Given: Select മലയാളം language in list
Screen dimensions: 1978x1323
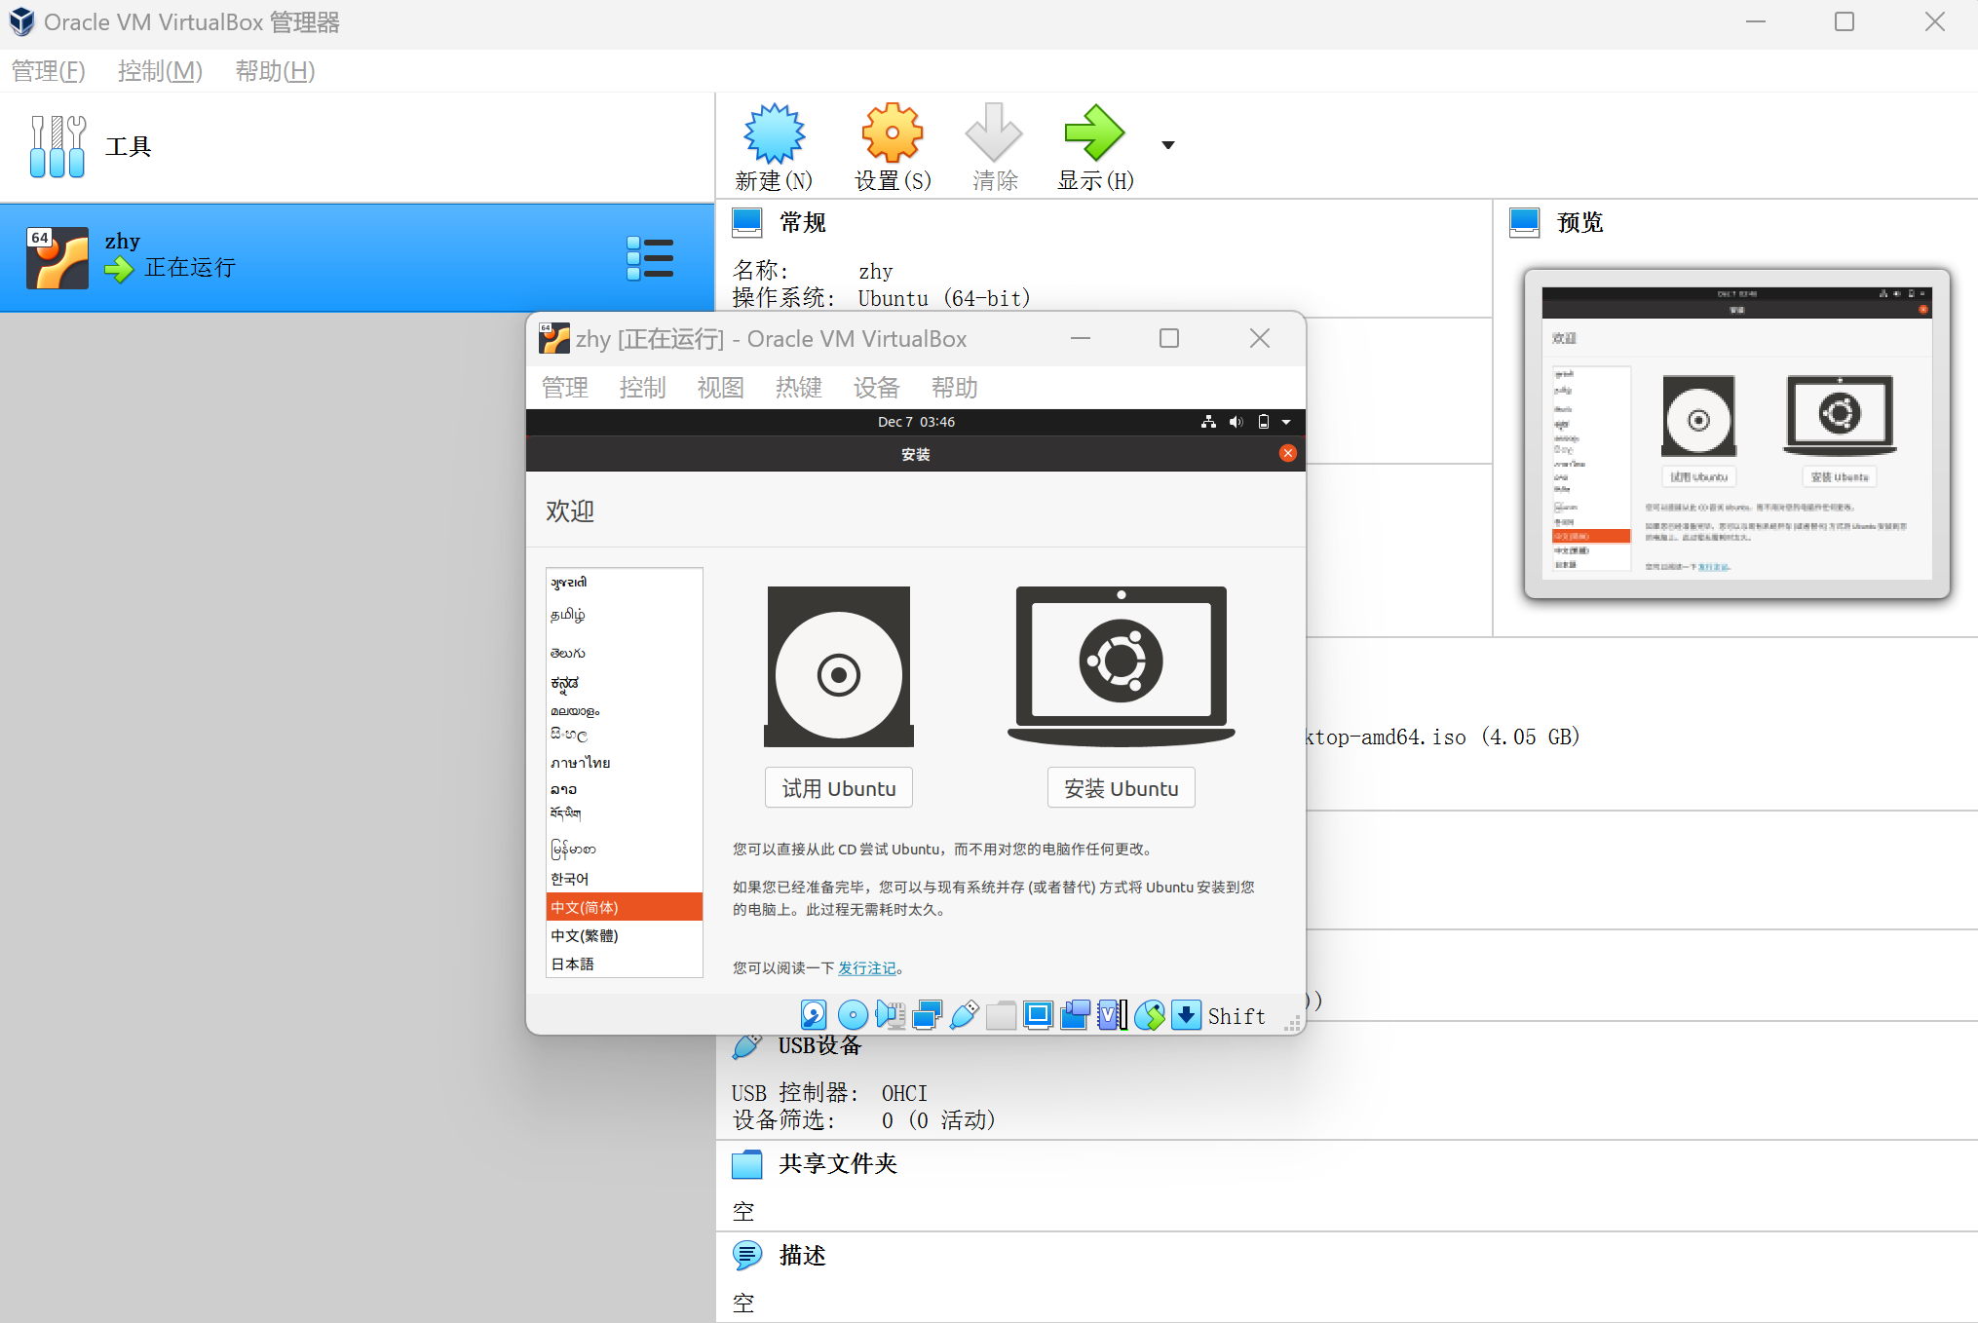Looking at the screenshot, I should (x=625, y=711).
